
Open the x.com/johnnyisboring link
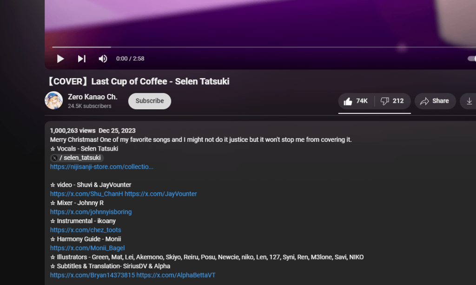91,212
